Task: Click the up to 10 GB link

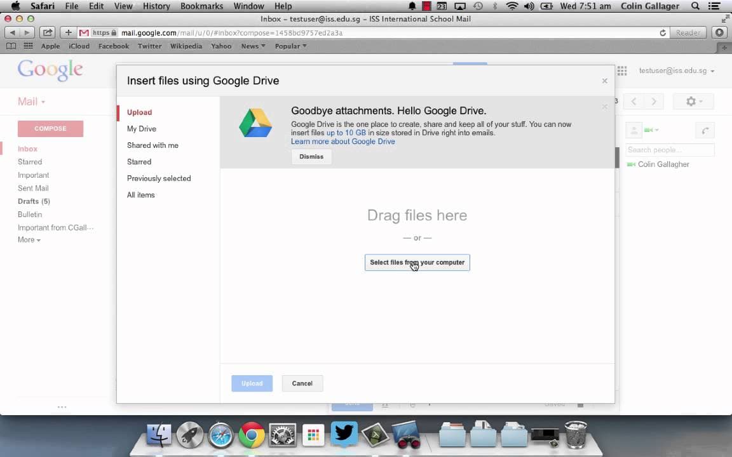Action: coord(346,133)
